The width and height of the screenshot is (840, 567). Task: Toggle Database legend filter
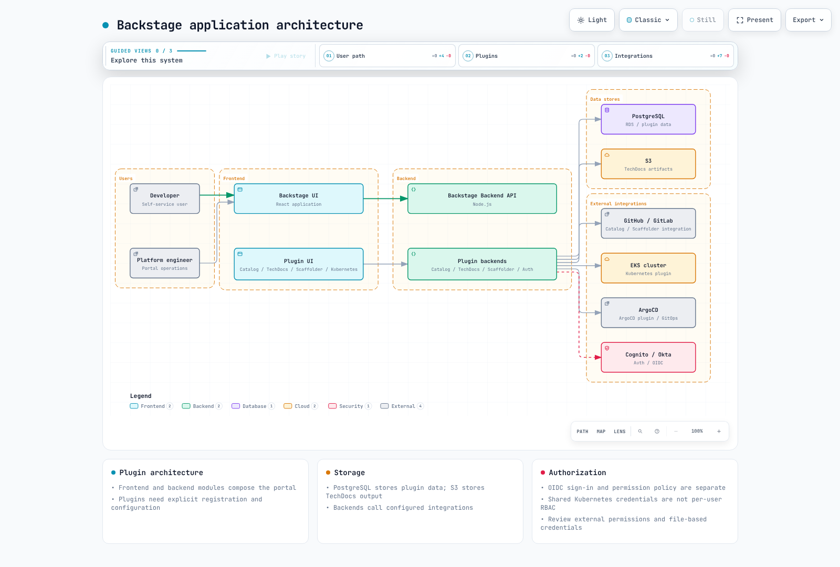[x=253, y=406]
